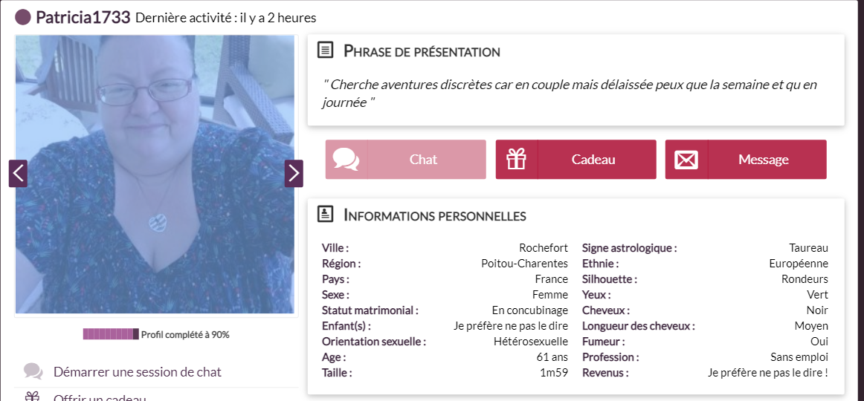The height and width of the screenshot is (401, 864).
Task: Click the document icon beside Phrase de présentation
Action: point(326,50)
